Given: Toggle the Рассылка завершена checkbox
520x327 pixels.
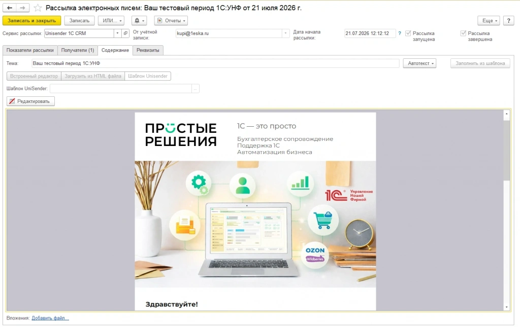Looking at the screenshot, I should coord(463,33).
